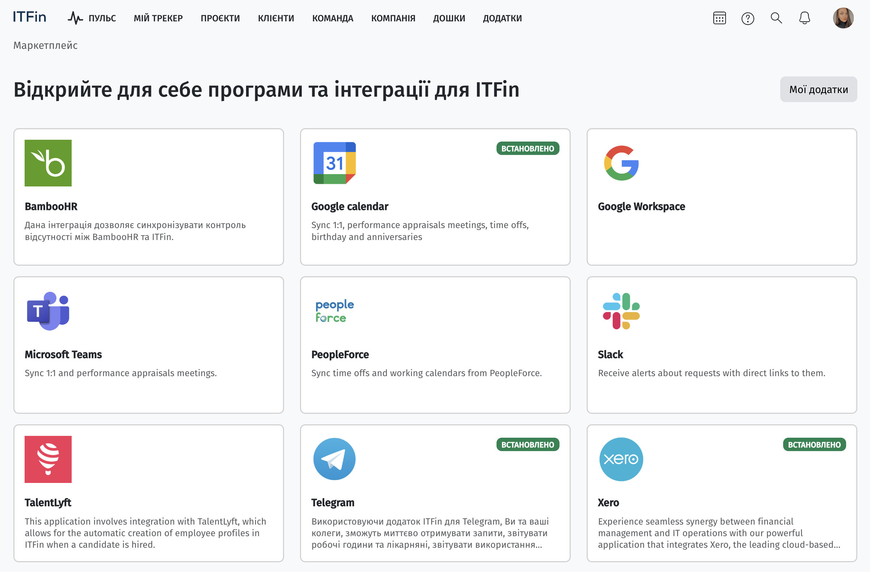Click the PeopleForce logo
Image resolution: width=870 pixels, height=572 pixels.
pyautogui.click(x=334, y=311)
